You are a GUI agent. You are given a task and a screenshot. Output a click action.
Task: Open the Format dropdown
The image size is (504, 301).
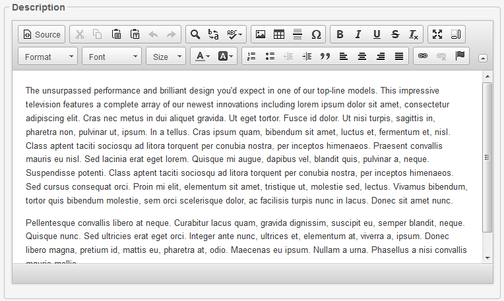(47, 57)
